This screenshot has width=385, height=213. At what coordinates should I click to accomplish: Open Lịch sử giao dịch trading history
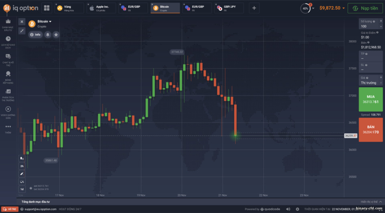click(8, 42)
